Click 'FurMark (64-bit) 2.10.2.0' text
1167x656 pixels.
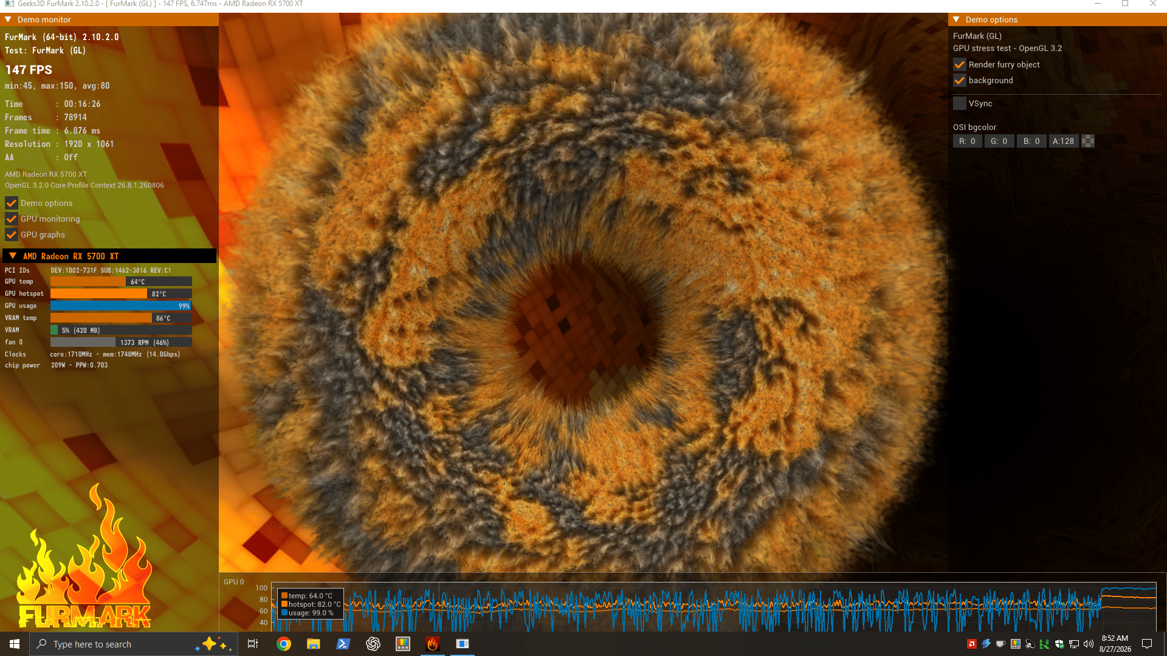point(62,37)
